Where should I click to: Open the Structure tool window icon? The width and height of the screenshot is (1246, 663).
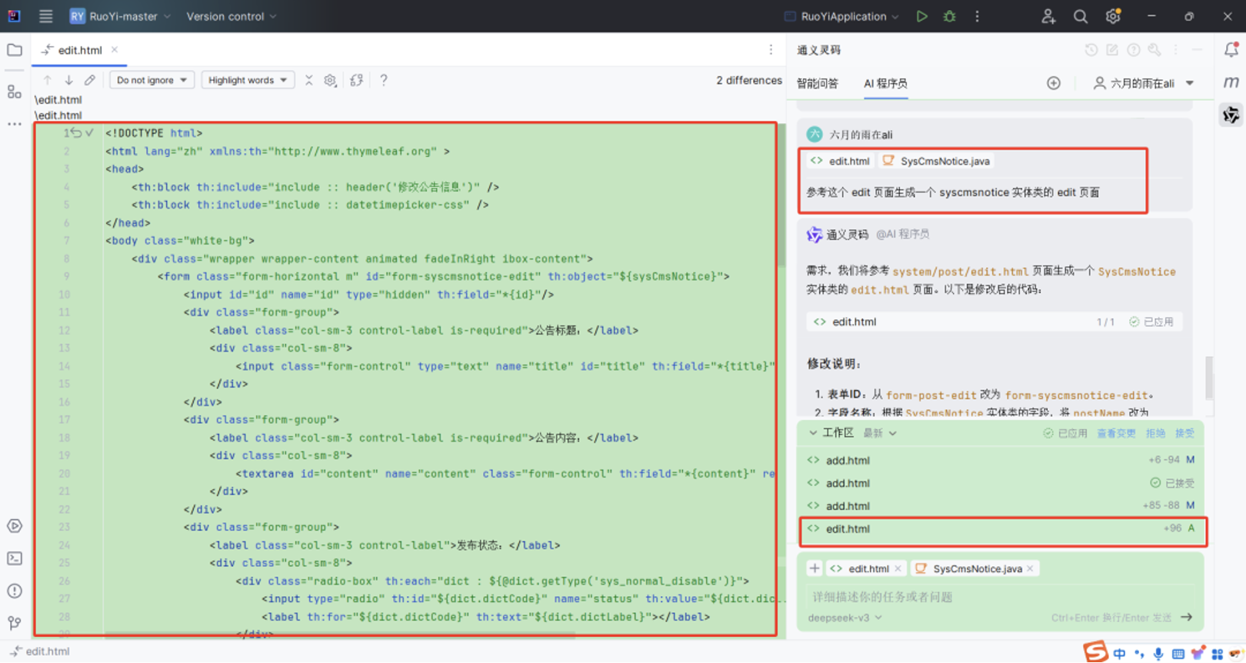tap(15, 92)
